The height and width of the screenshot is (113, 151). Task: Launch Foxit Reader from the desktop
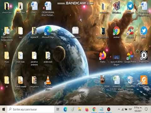pos(144,80)
